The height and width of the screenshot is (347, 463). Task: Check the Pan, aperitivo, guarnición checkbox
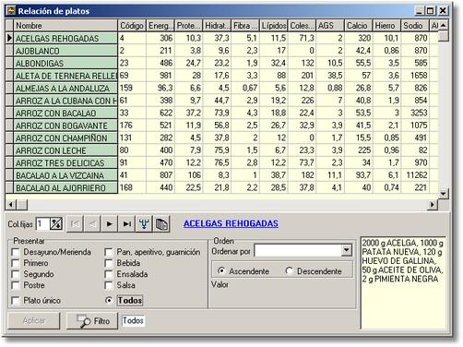click(109, 252)
